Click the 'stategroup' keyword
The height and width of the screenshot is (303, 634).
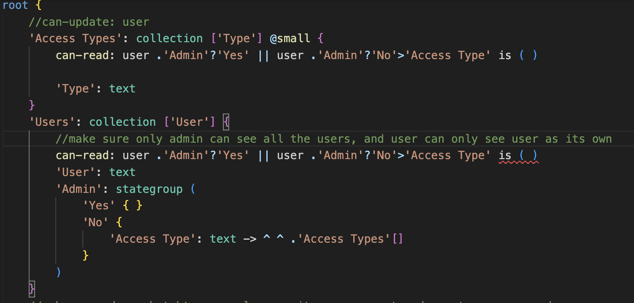pyautogui.click(x=149, y=189)
